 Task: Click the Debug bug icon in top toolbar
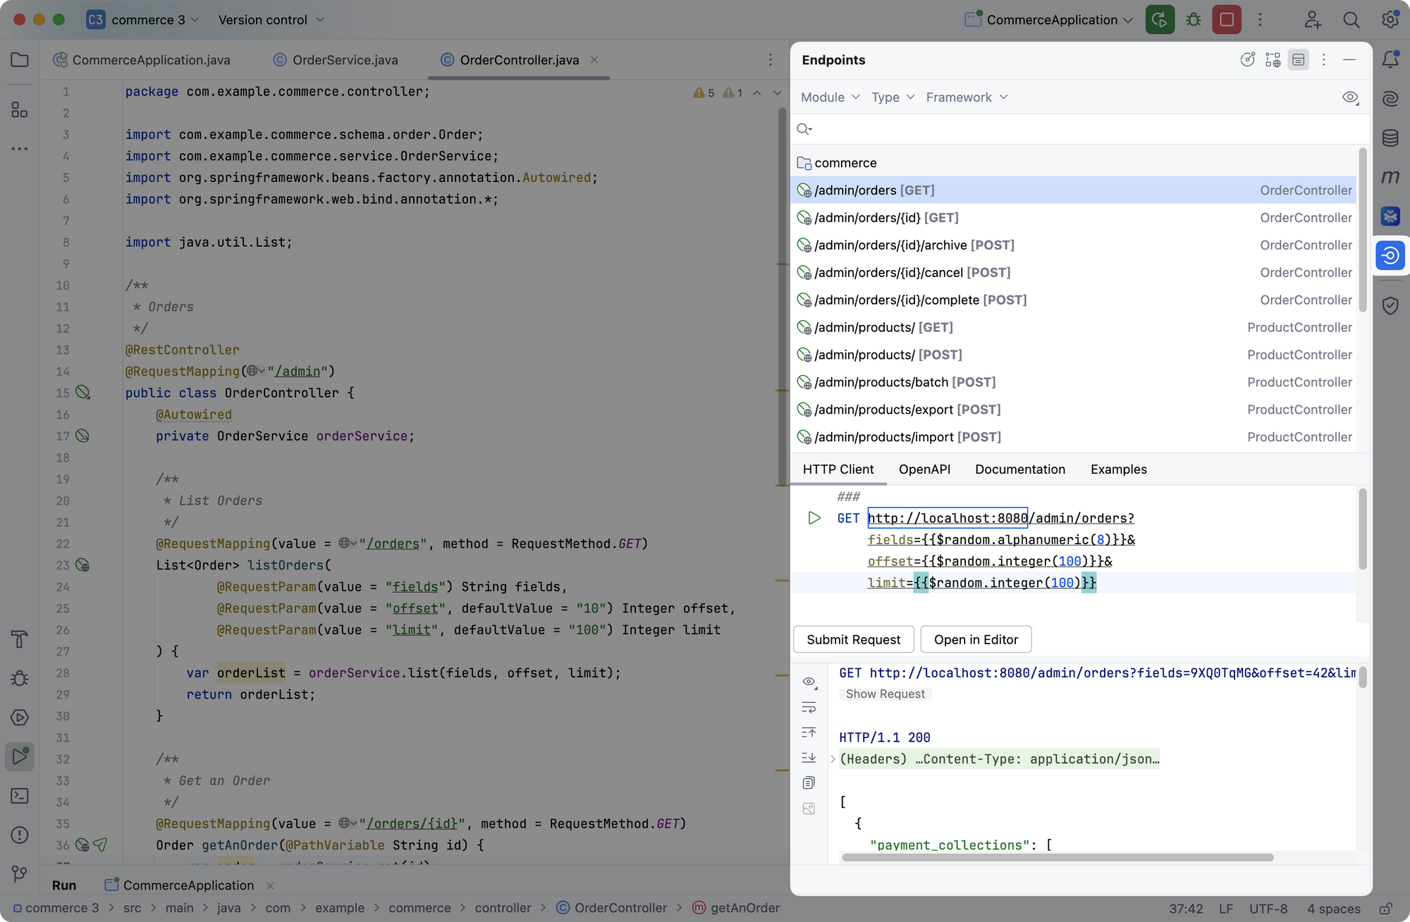1194,20
